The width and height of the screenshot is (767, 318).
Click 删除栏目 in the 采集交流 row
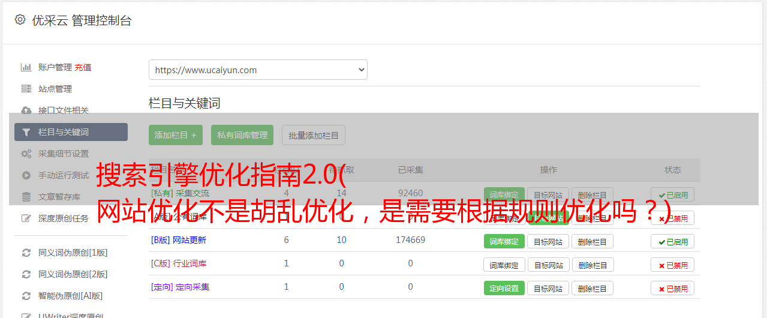[x=592, y=195]
